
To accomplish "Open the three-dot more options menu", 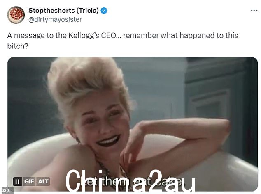I will pos(254,11).
